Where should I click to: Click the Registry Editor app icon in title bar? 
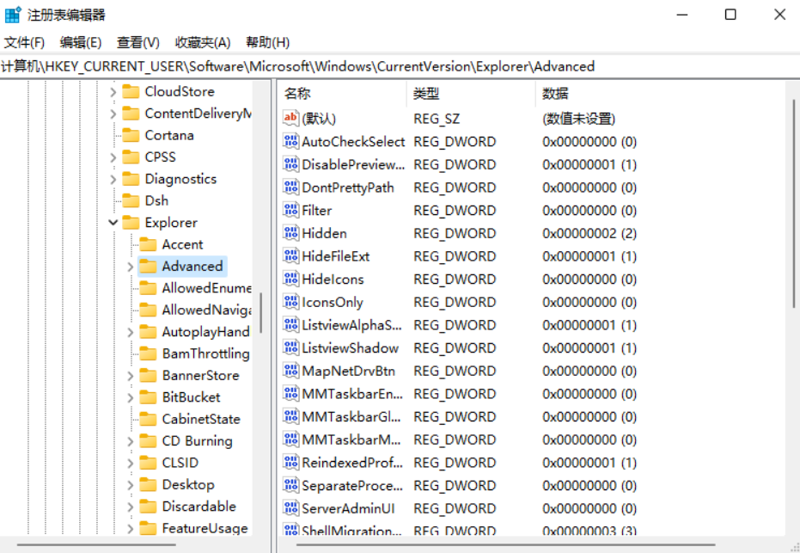(13, 15)
